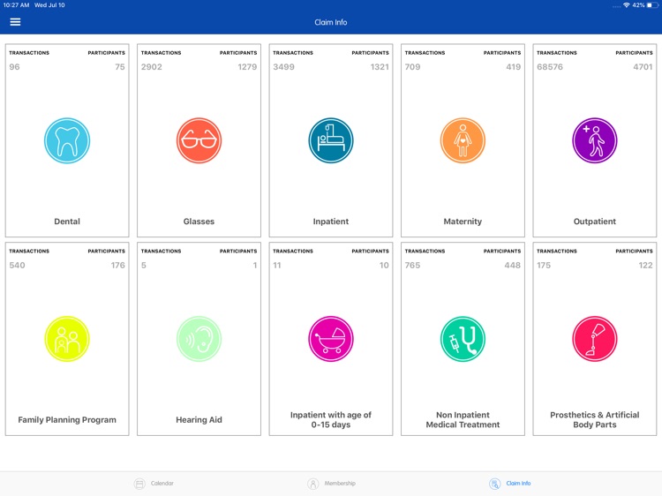Viewport: 662px width, 496px height.
Task: Select Prosthetics participants value 122
Action: click(x=645, y=265)
